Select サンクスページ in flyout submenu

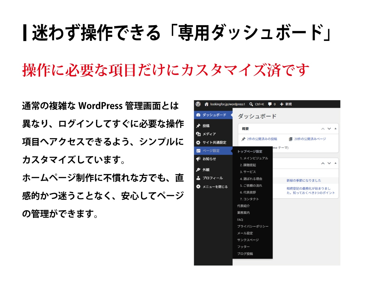(248, 240)
